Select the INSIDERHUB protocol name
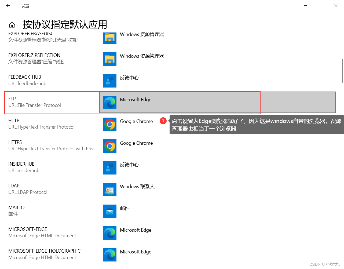This screenshot has width=344, height=269. (x=21, y=164)
